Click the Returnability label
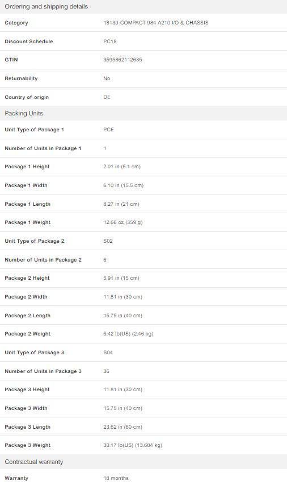The height and width of the screenshot is (489, 287). [21, 78]
